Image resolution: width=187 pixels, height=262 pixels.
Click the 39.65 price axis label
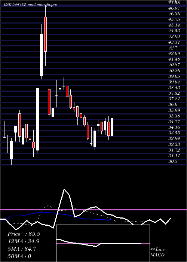174,76
